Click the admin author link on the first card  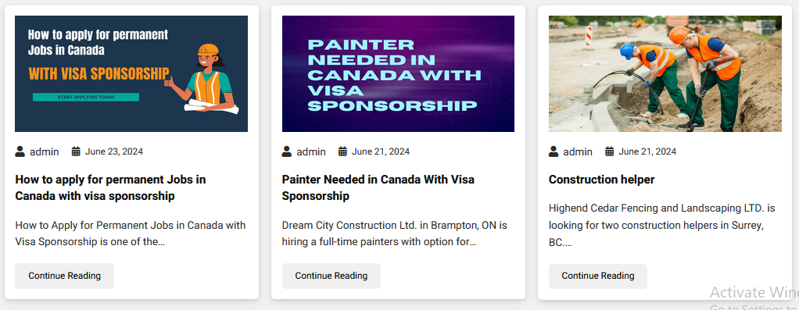coord(45,151)
